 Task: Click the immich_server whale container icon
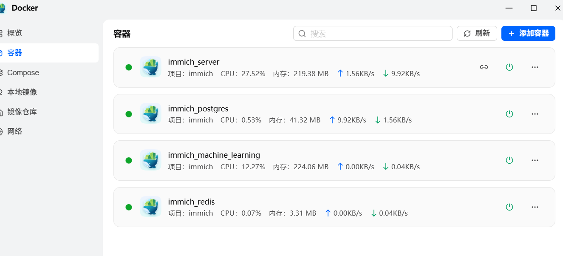(150, 67)
